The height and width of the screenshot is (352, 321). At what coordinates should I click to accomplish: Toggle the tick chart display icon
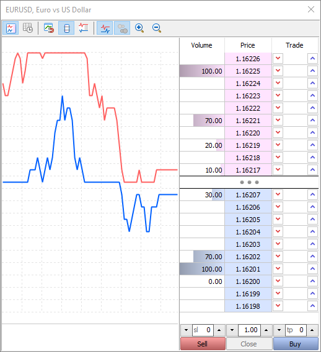coord(11,28)
